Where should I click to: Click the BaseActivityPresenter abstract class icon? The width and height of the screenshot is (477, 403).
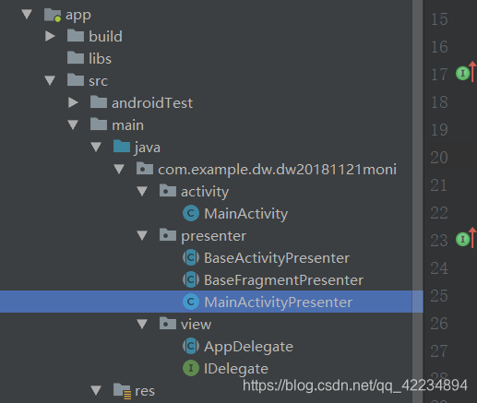191,257
